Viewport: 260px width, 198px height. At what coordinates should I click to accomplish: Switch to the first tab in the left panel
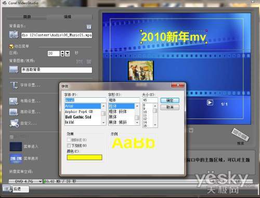tap(27, 17)
